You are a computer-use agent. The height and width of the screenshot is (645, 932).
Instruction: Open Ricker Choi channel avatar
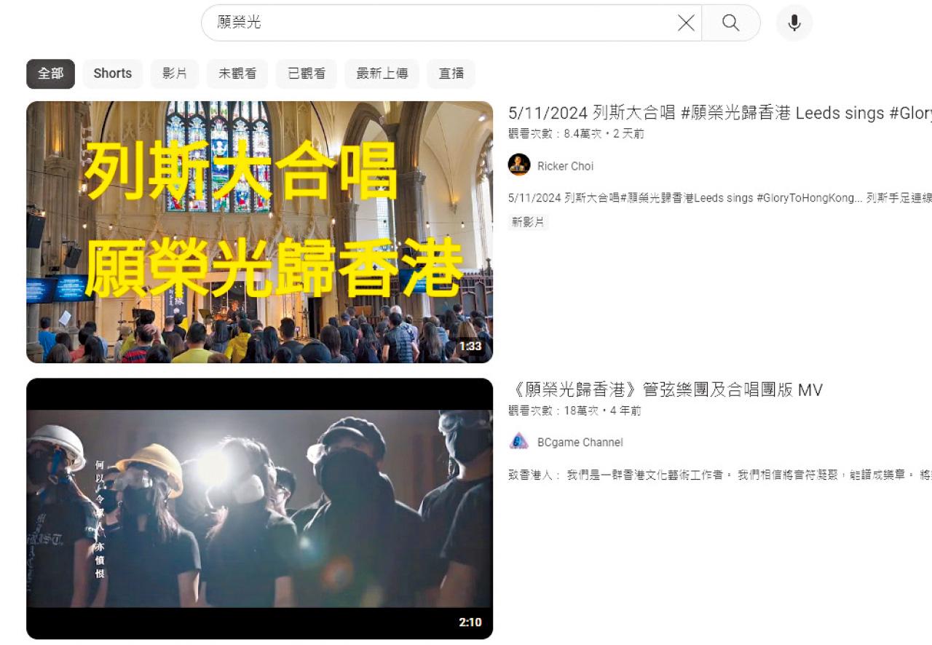point(519,165)
